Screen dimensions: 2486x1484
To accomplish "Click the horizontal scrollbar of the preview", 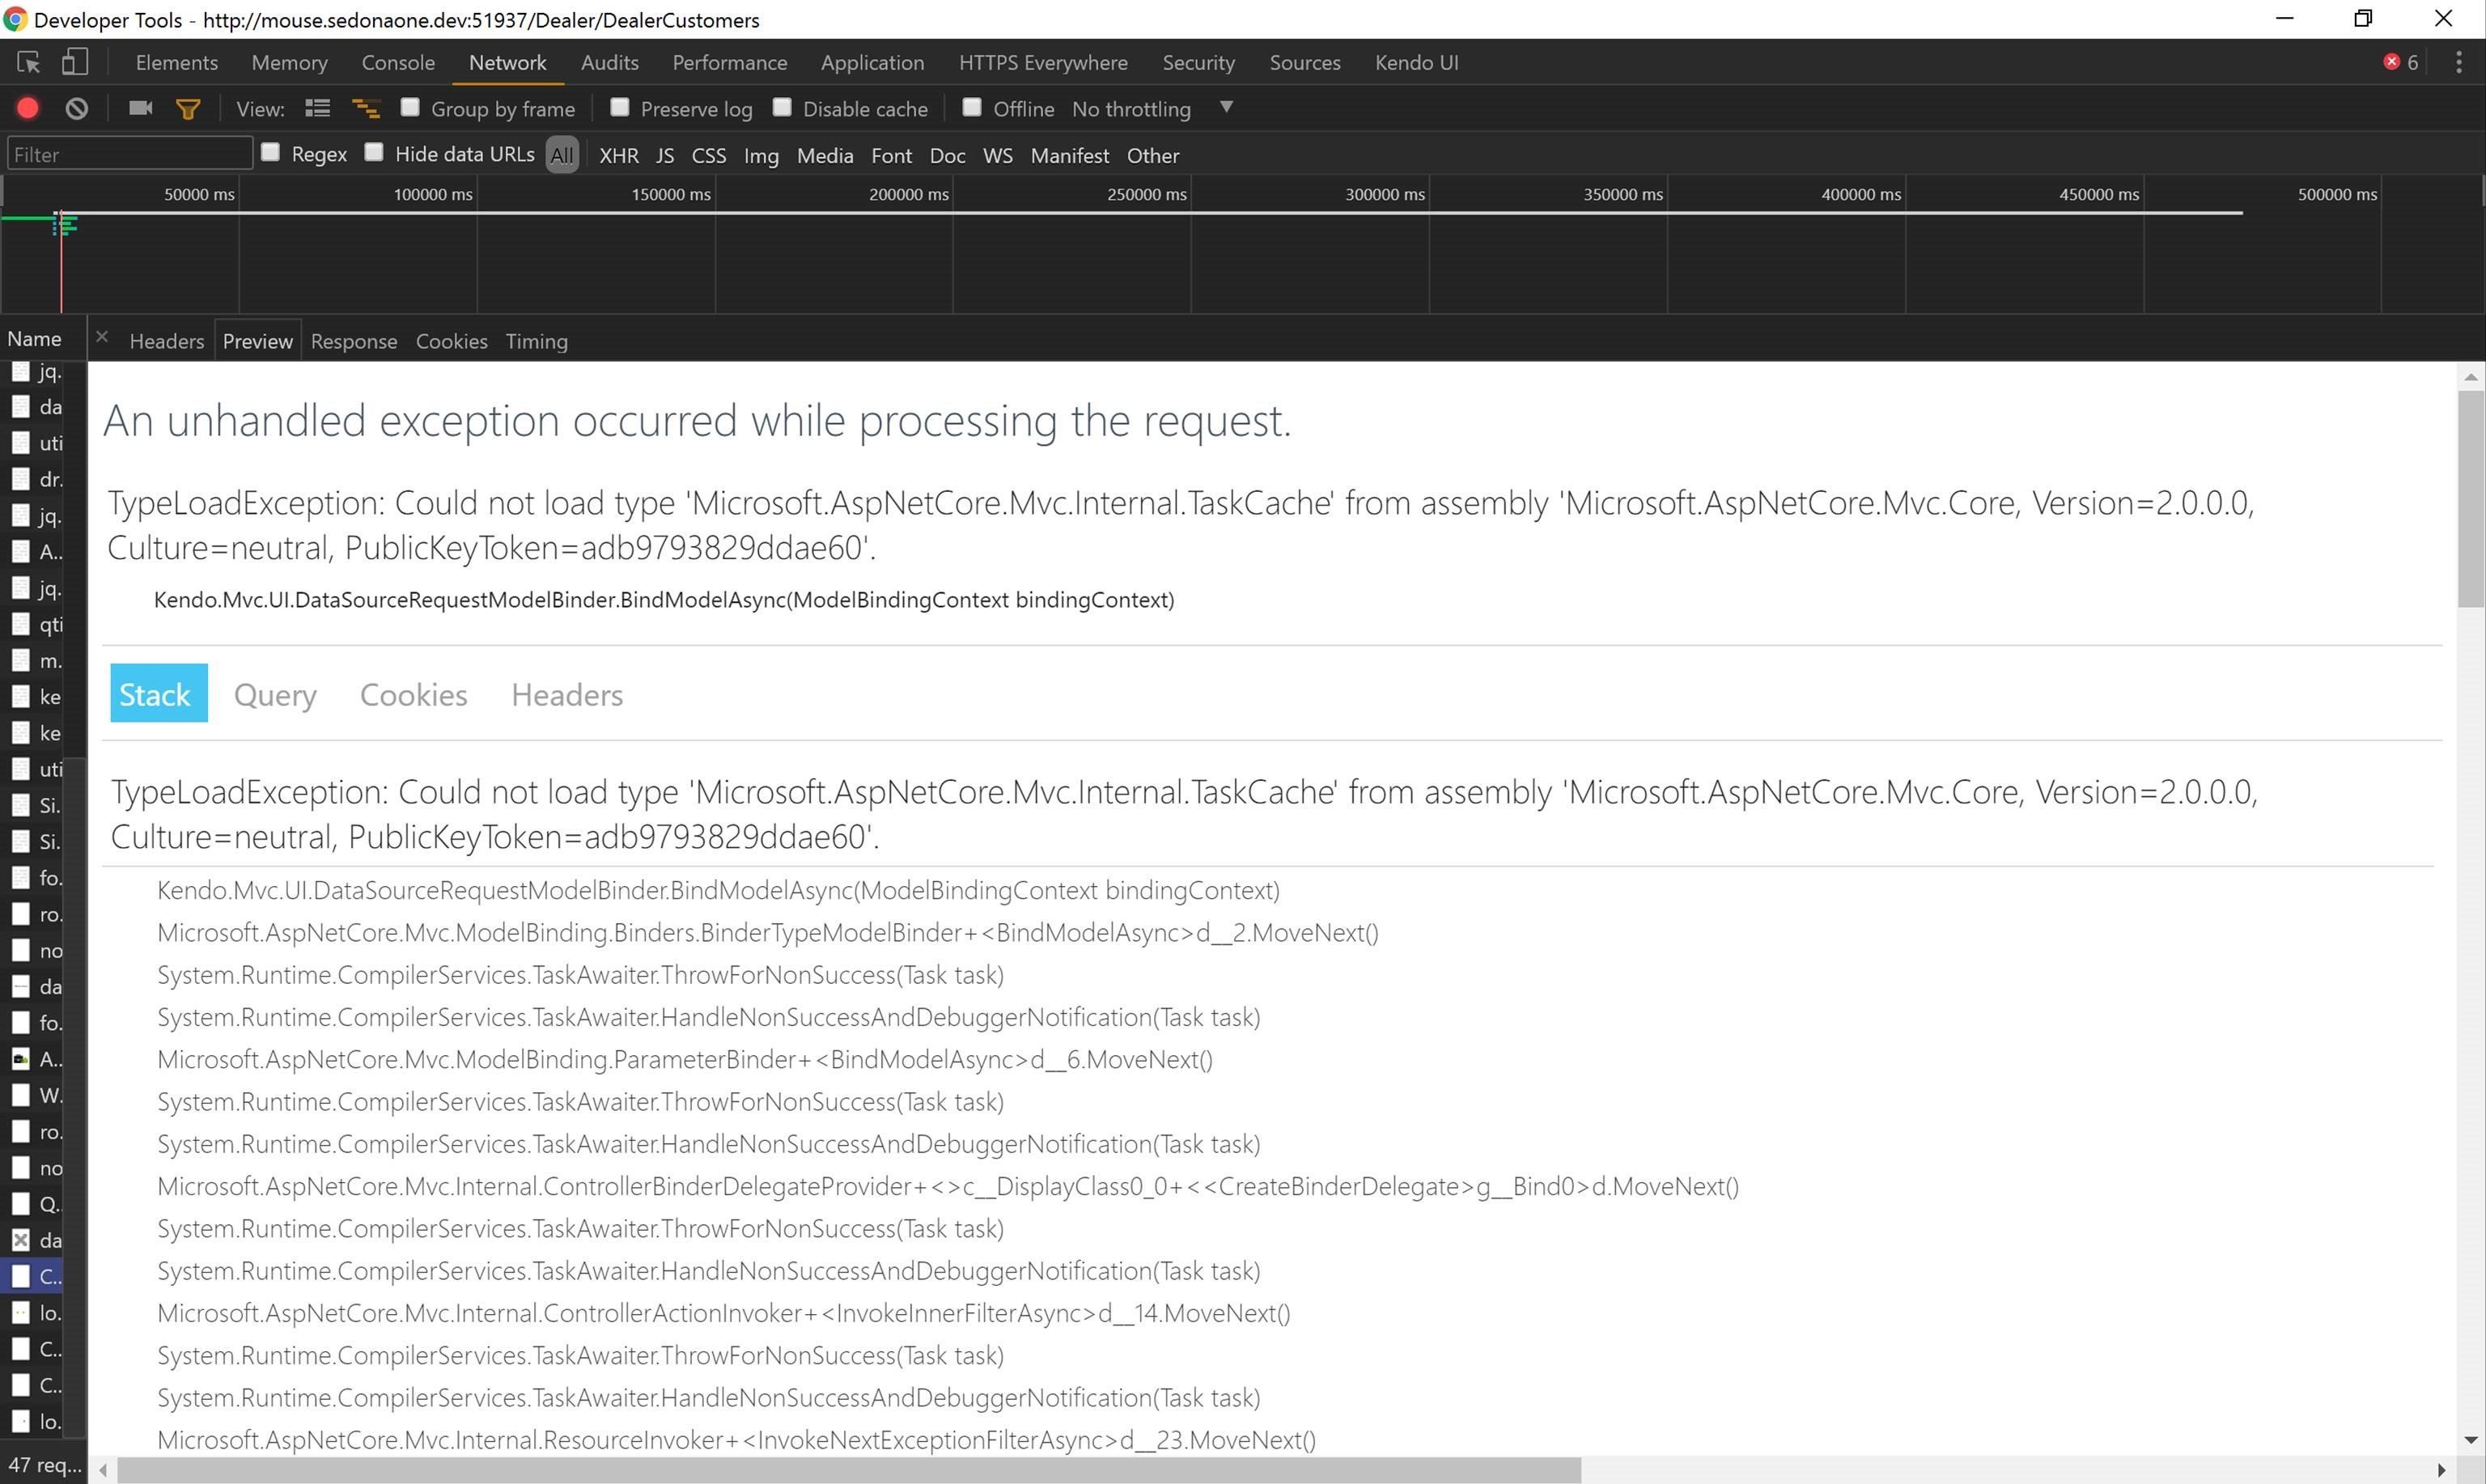I will pos(848,1470).
